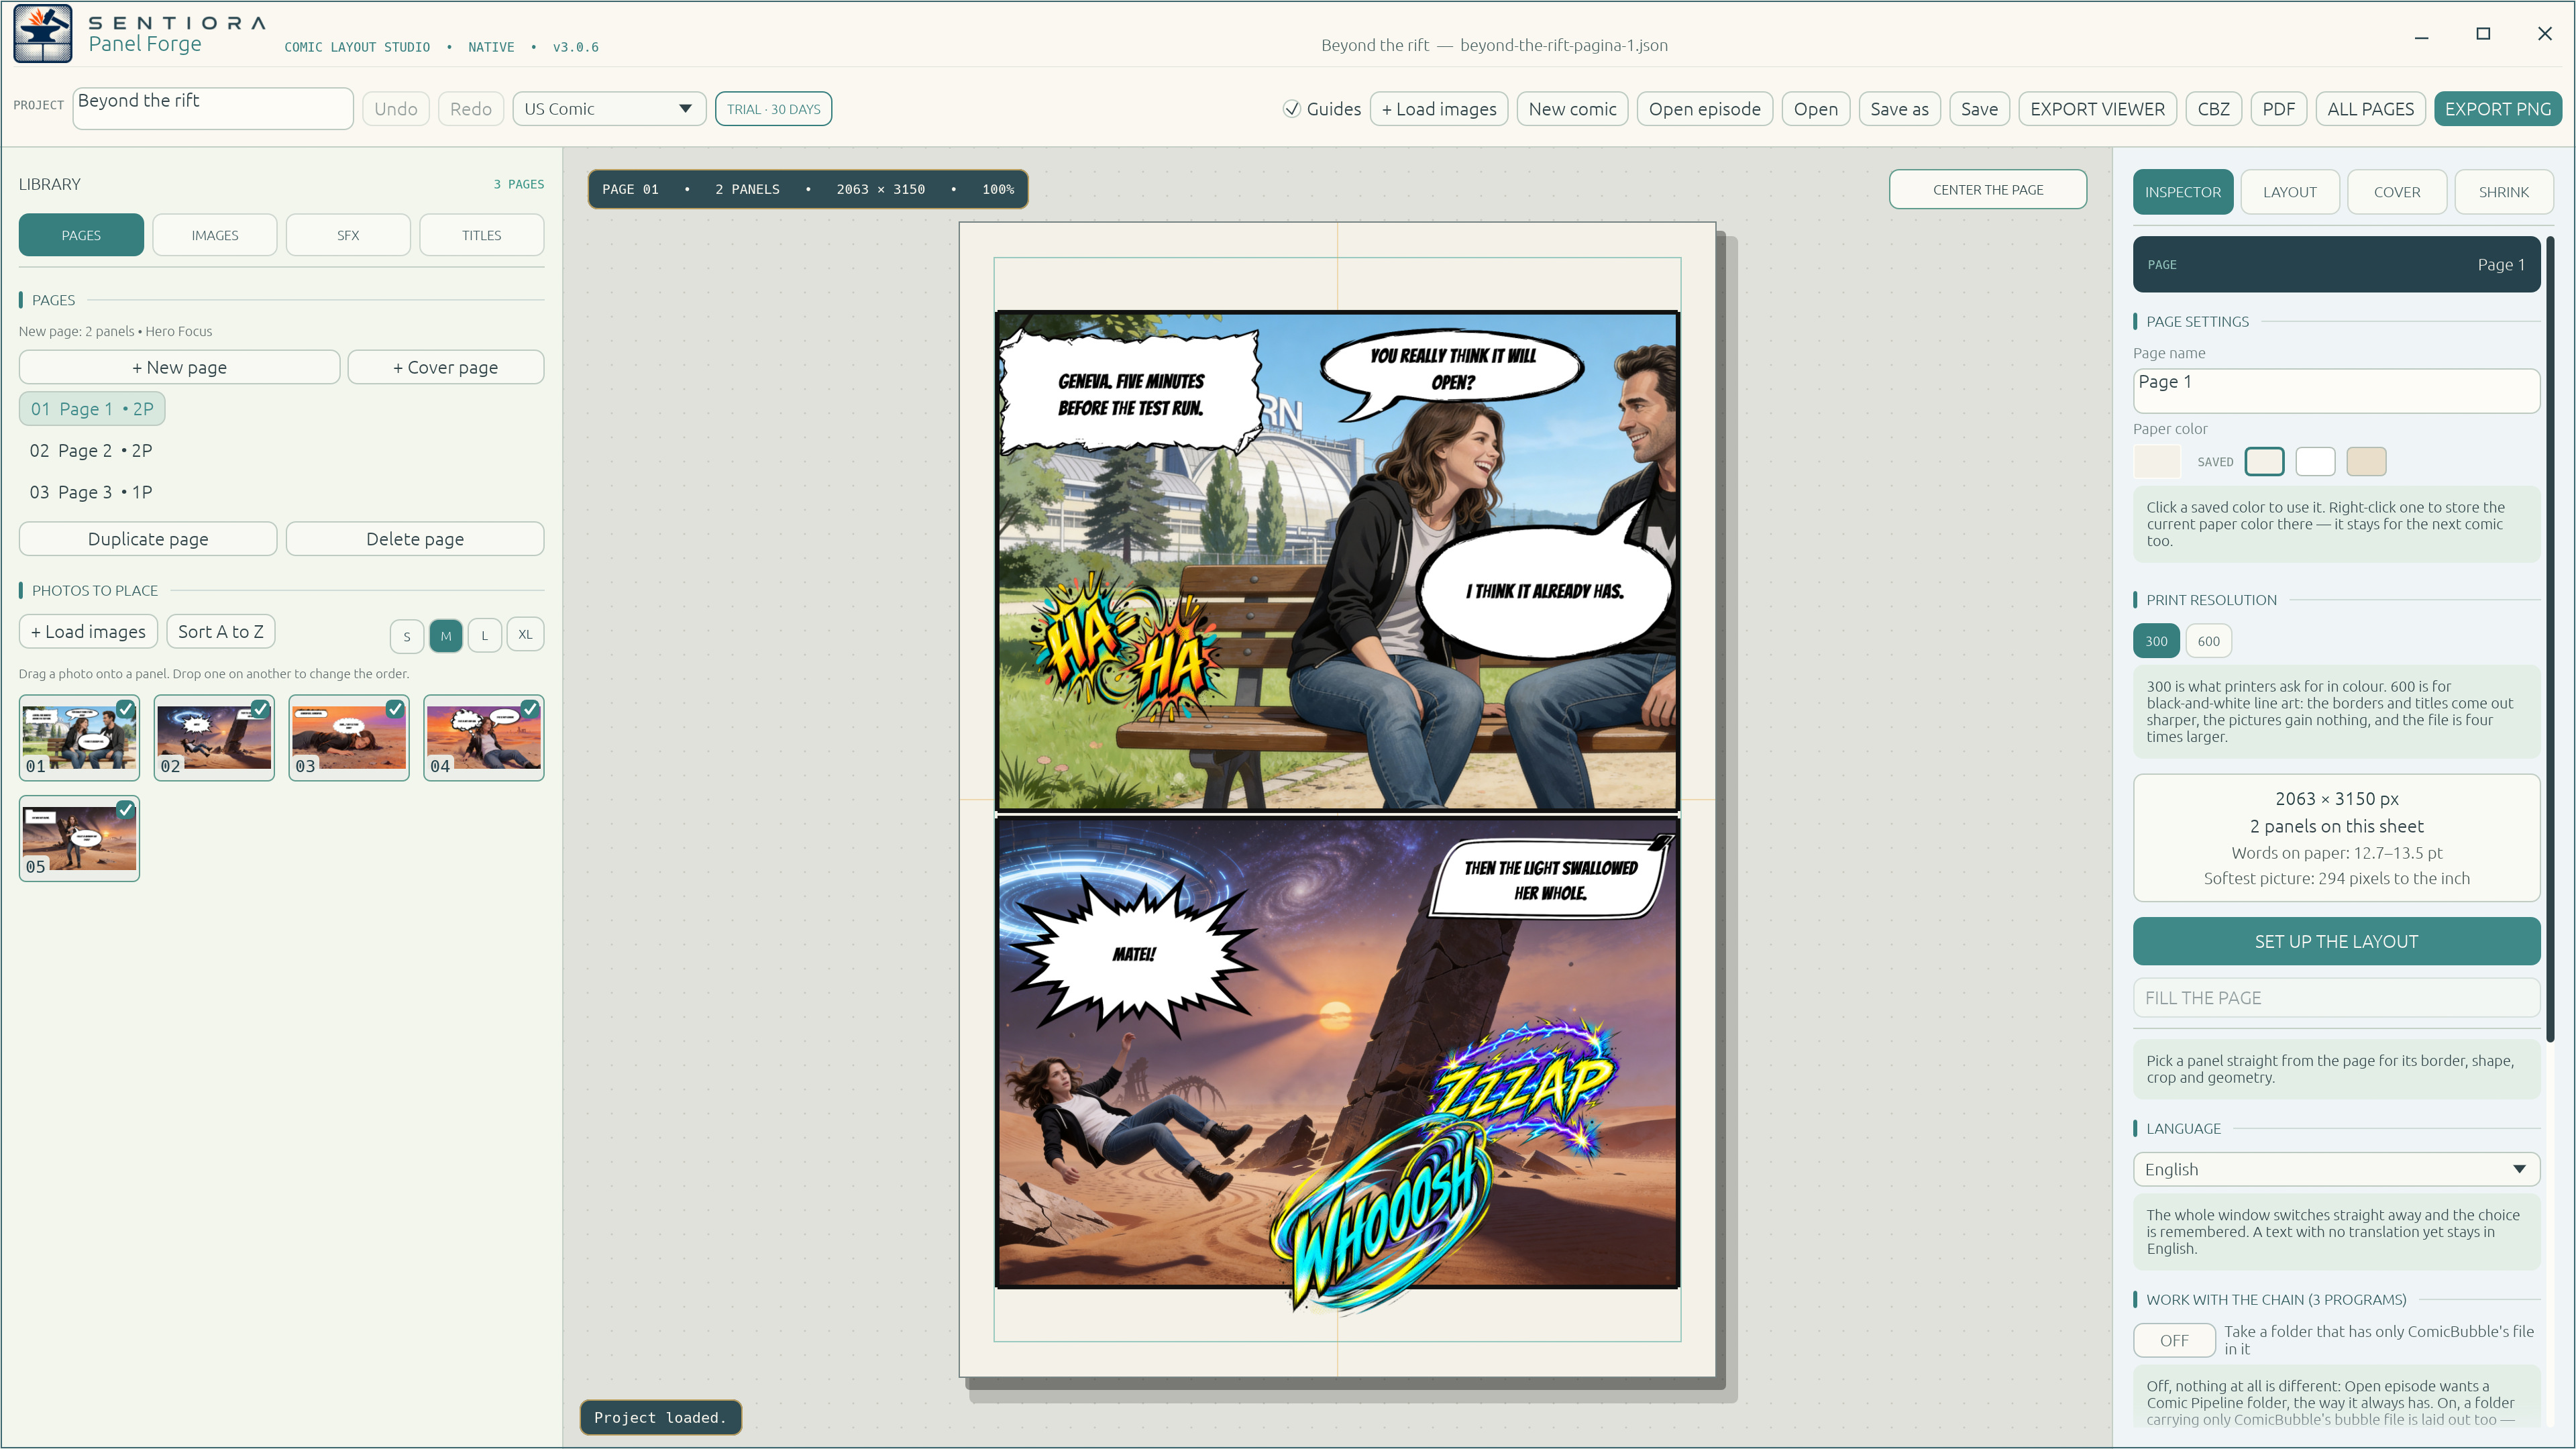Select photo thumbnail 04

(x=484, y=738)
